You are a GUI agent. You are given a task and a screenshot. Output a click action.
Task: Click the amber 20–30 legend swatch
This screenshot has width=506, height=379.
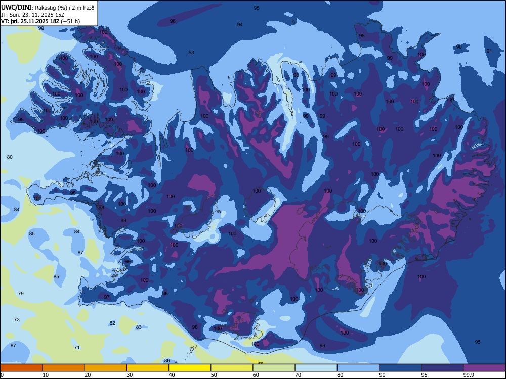[106, 368]
